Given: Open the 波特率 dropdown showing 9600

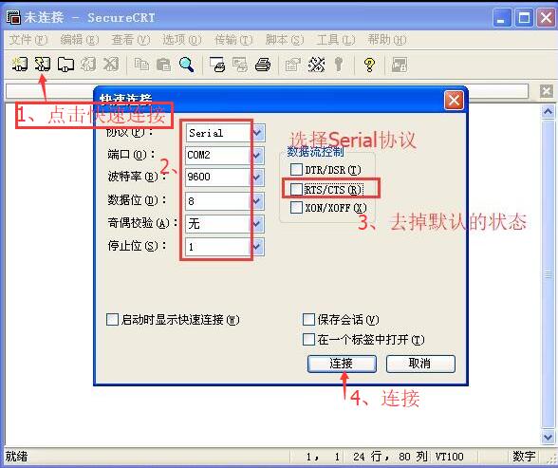Looking at the screenshot, I should [258, 177].
